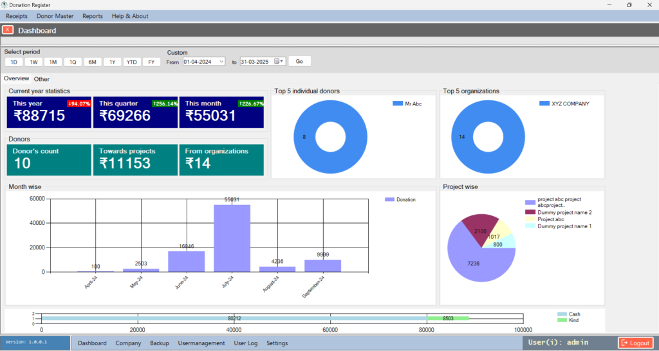Viewport: 659px width, 351px height.
Task: Click the XYZ COMPANY legend marker
Action: click(x=544, y=104)
